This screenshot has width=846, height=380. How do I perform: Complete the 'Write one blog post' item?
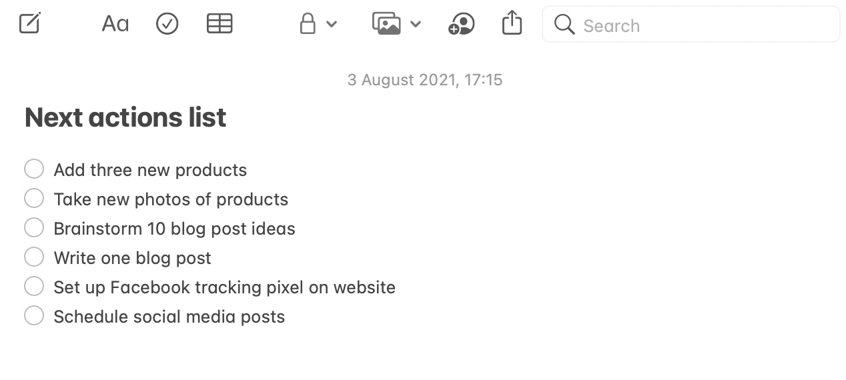click(x=34, y=257)
